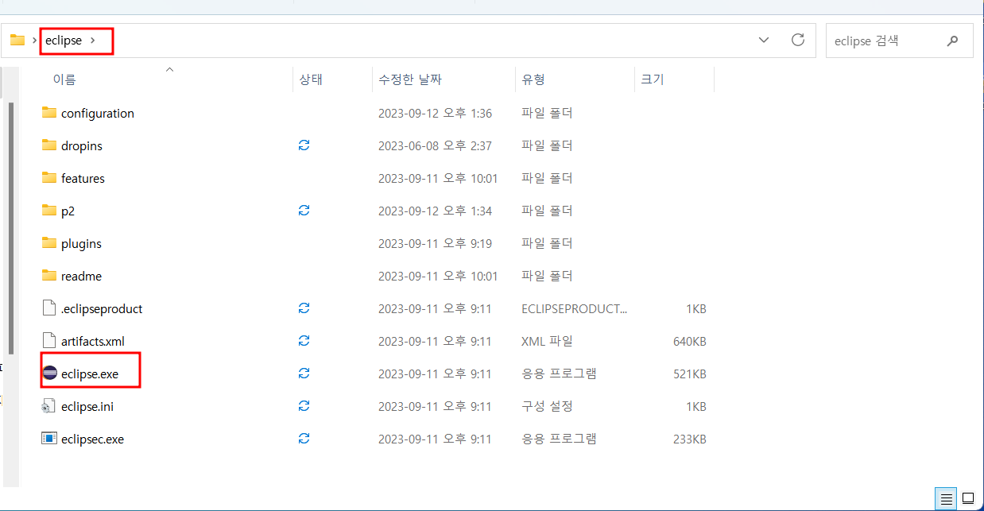Select the .eclipseproduct file name

point(102,309)
